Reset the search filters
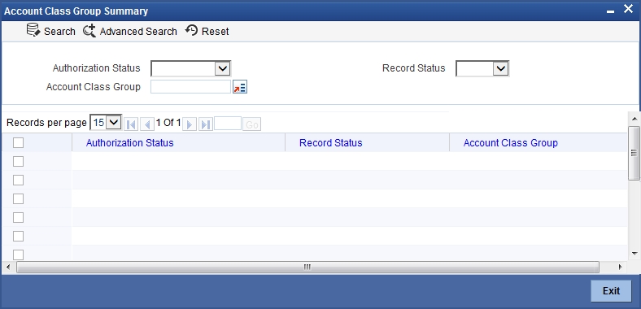 pyautogui.click(x=207, y=31)
